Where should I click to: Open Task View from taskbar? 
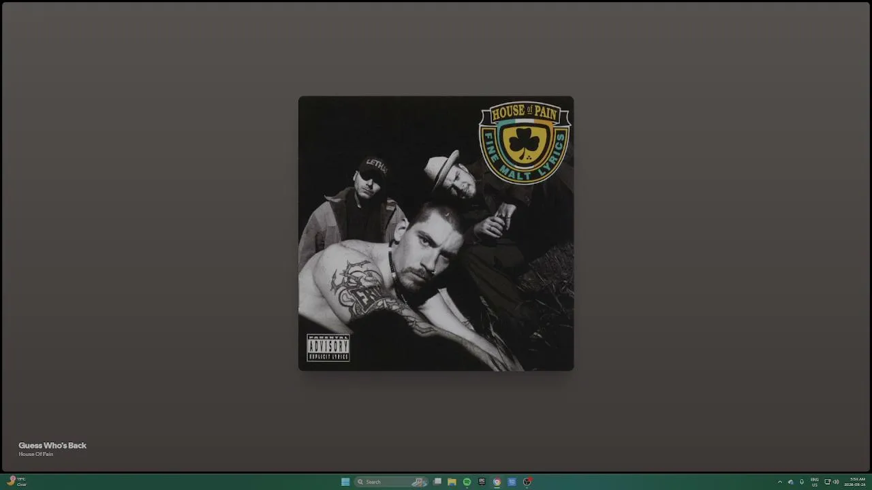point(437,482)
